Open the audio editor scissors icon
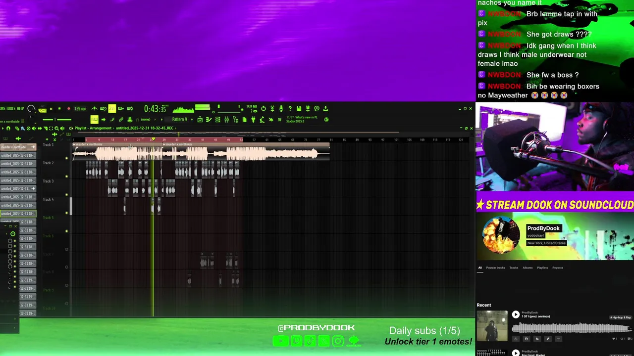This screenshot has height=356, width=634. [x=272, y=109]
